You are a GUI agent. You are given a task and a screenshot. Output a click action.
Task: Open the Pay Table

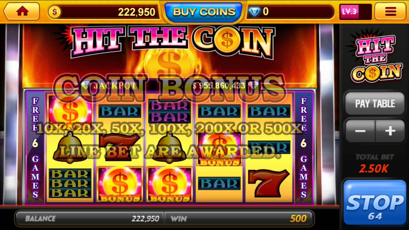375,103
